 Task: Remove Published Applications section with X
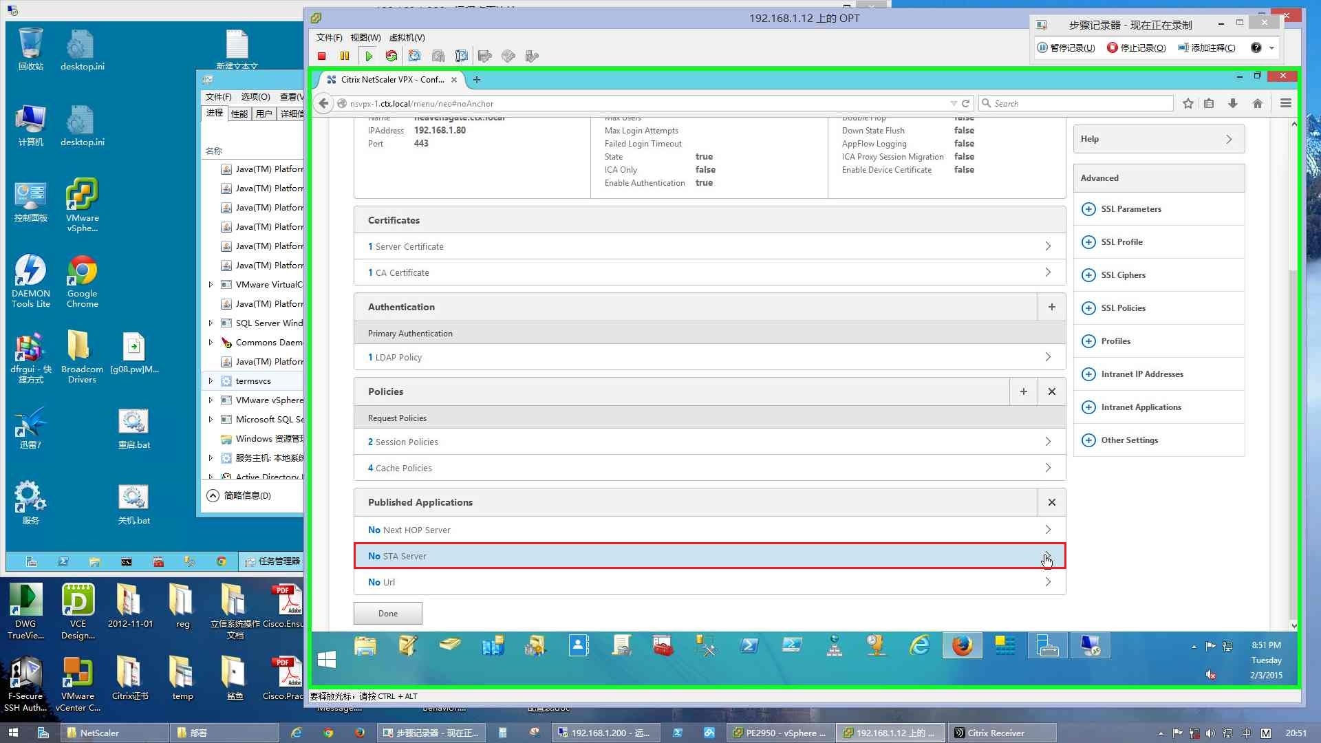pos(1051,502)
